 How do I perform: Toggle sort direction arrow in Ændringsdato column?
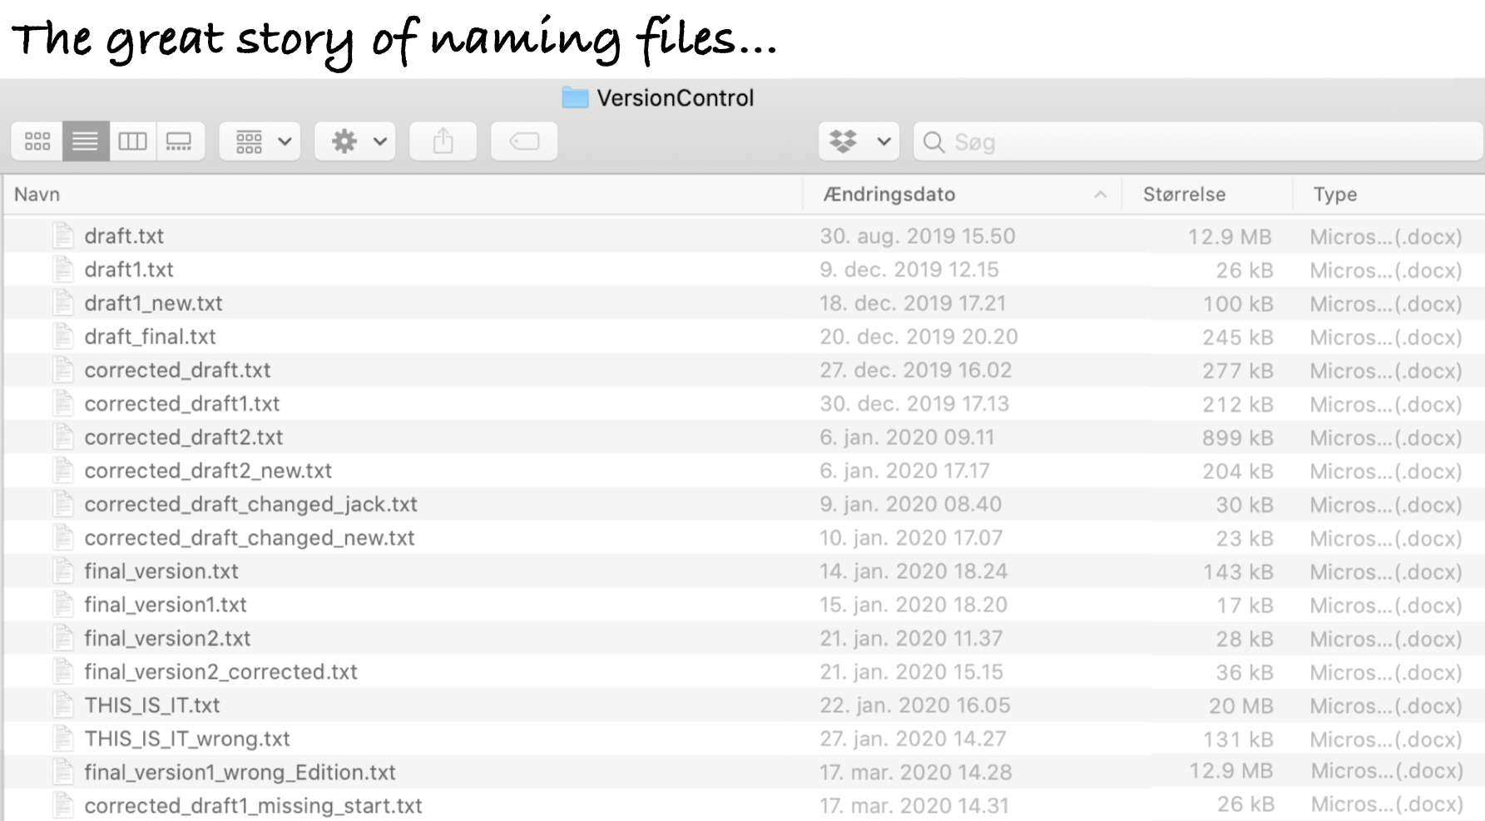click(x=1100, y=195)
